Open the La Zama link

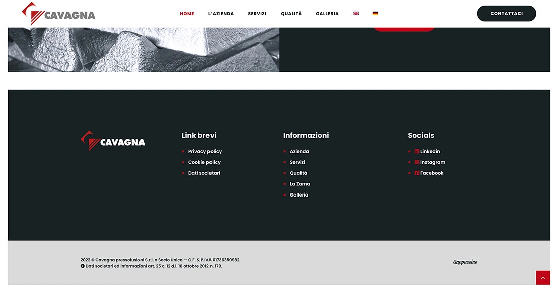click(300, 184)
